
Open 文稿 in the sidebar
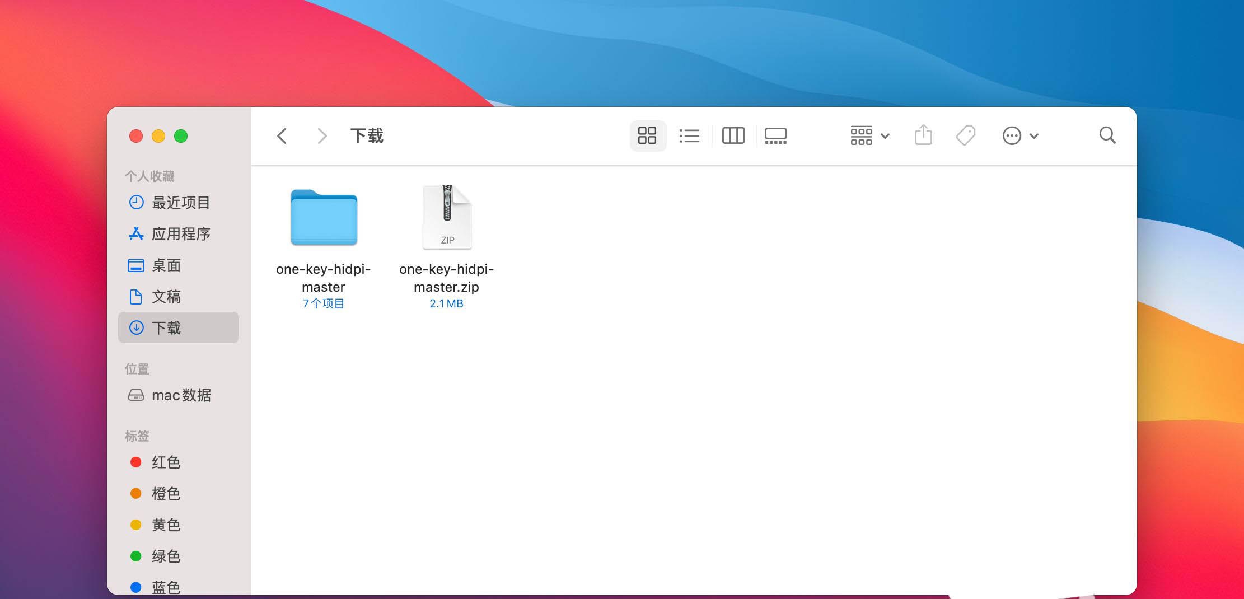pyautogui.click(x=166, y=297)
